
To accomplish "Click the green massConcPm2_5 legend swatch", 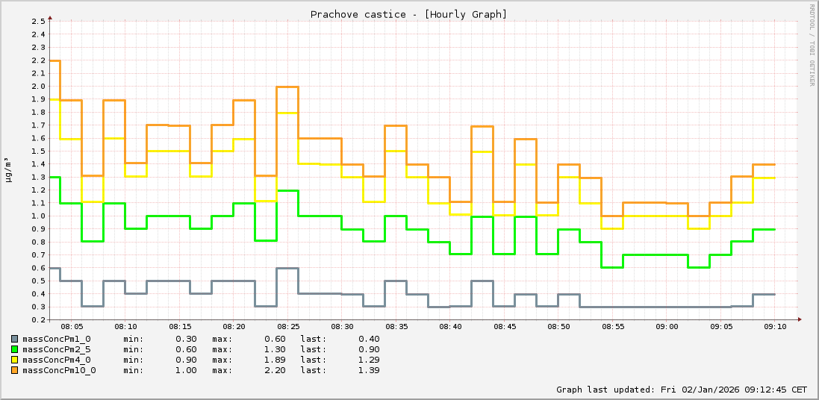I will pyautogui.click(x=14, y=349).
